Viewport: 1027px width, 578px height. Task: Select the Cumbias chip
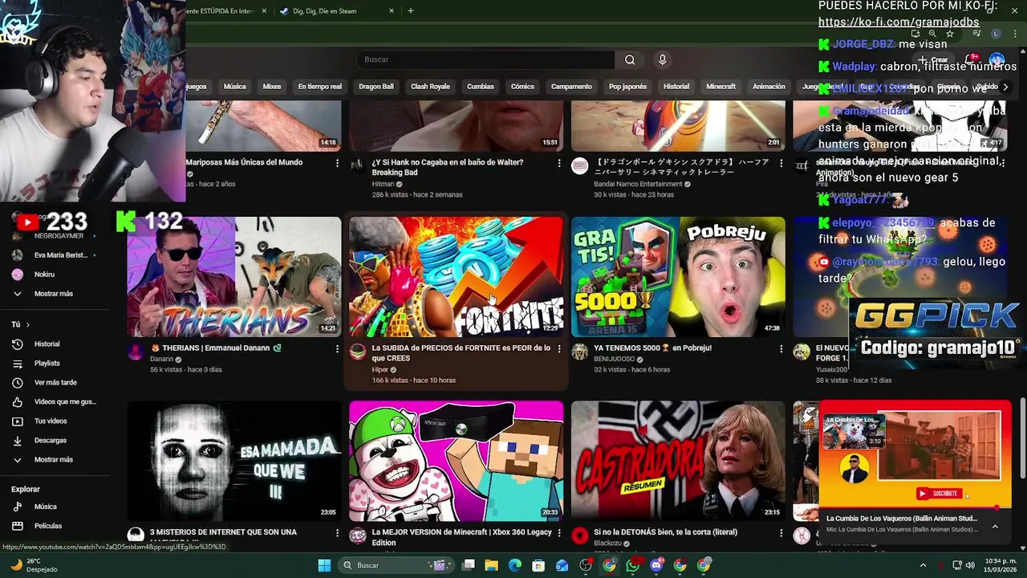coord(481,87)
